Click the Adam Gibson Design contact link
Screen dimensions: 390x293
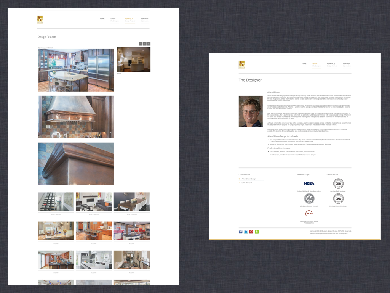[x=248, y=179]
